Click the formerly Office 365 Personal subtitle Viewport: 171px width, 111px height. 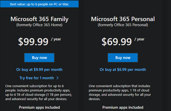[123, 25]
